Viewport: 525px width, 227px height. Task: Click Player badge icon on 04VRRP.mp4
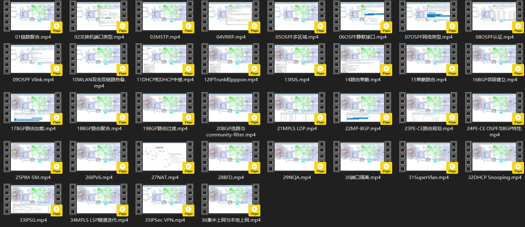point(254,27)
